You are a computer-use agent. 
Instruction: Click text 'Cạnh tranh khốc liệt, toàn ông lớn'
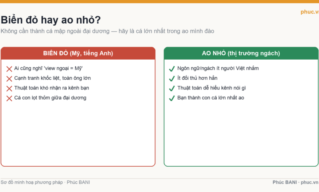[x=52, y=78]
